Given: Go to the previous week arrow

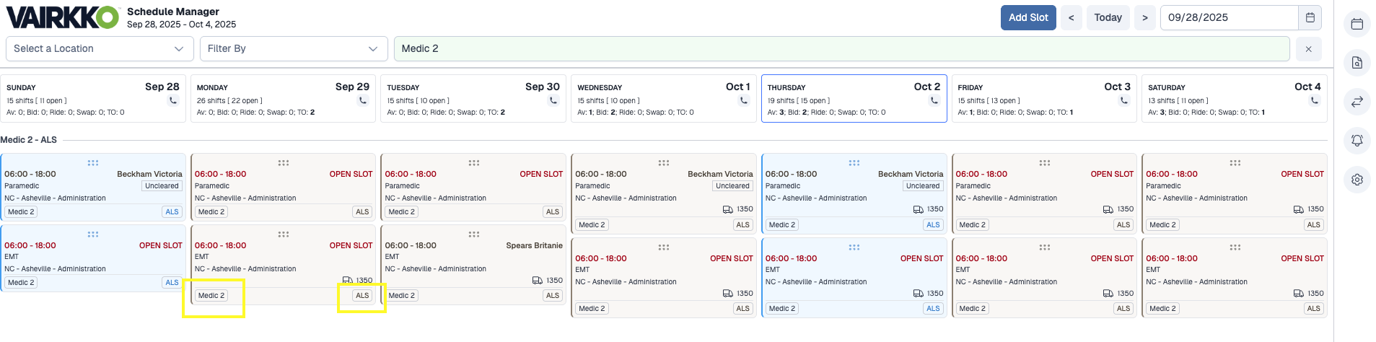Looking at the screenshot, I should click(x=1071, y=17).
